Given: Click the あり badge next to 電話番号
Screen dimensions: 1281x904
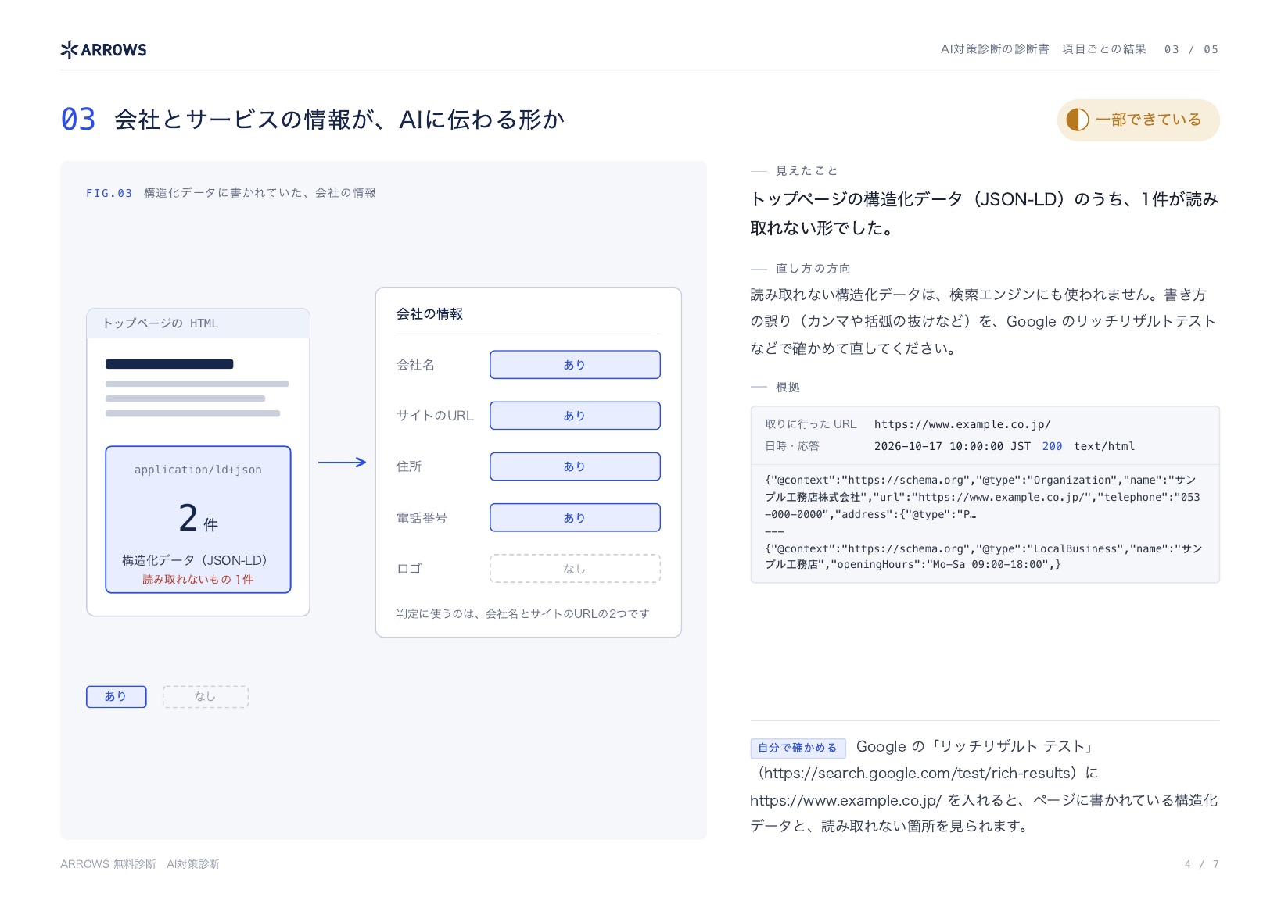Looking at the screenshot, I should point(575,518).
